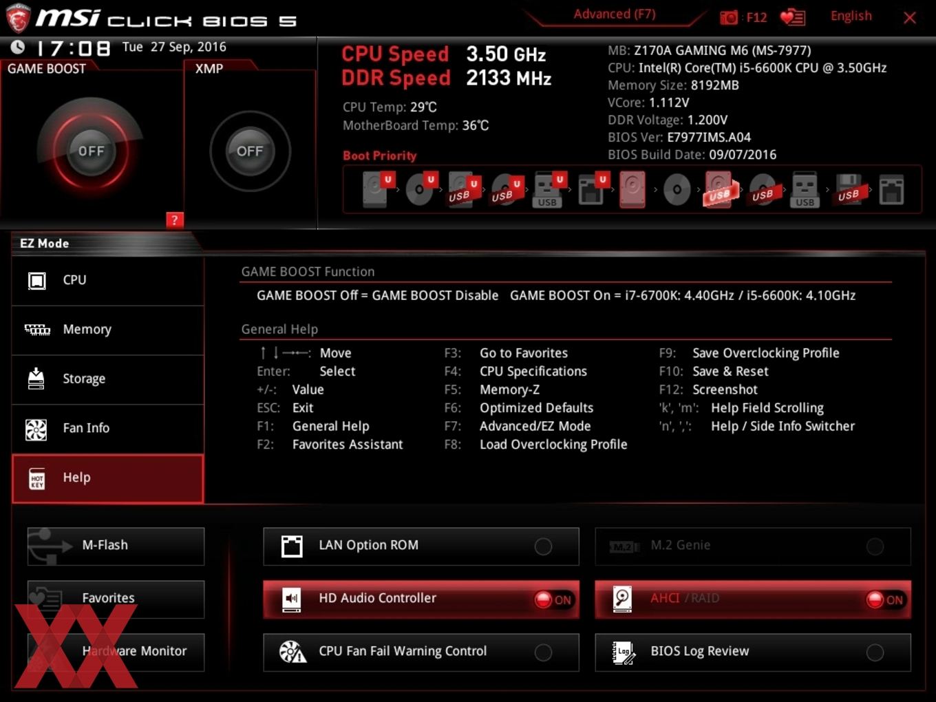
Task: Change language via English
Action: click(851, 16)
